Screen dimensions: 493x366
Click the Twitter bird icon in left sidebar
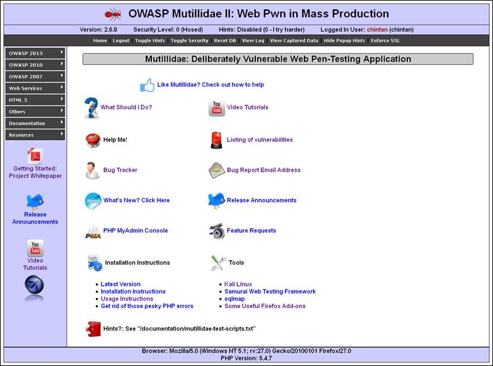coord(35,202)
